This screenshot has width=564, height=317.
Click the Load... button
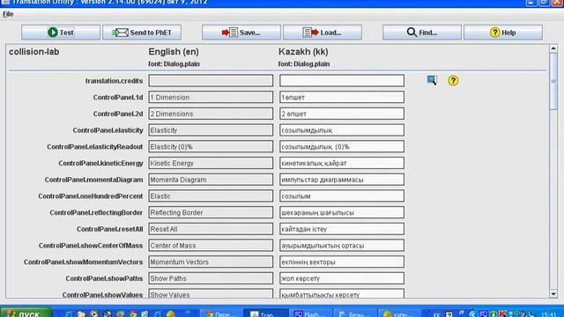point(323,33)
